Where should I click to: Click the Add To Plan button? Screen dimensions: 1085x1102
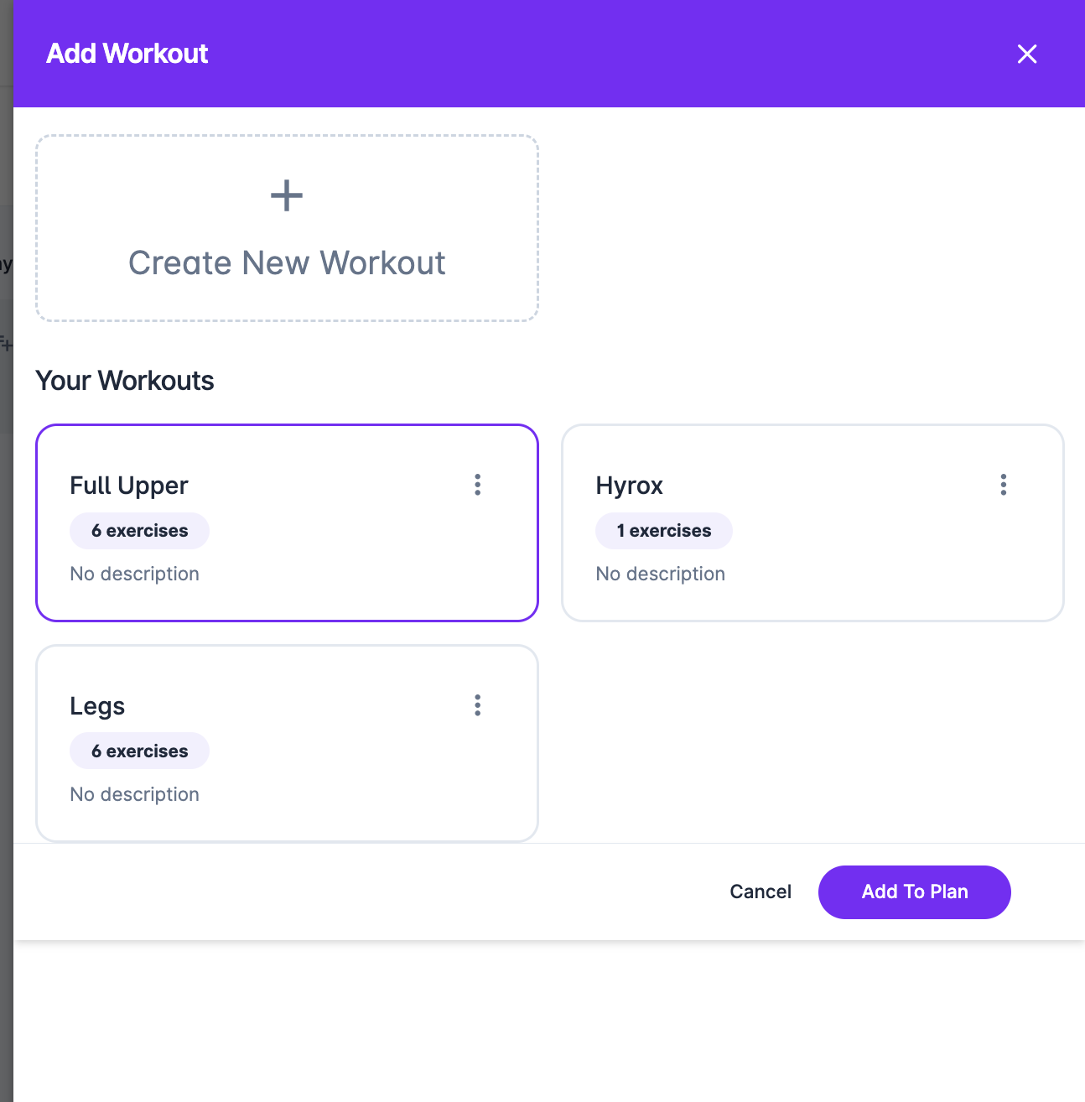tap(915, 892)
